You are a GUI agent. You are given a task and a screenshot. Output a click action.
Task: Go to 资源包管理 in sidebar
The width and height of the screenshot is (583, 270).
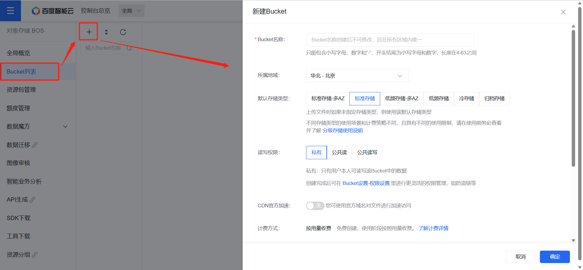click(21, 90)
